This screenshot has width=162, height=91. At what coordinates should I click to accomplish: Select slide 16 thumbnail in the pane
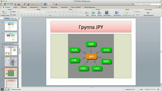coord(11,26)
